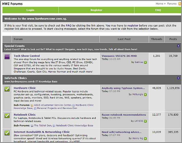Click the Notebook Clinic green check icon
Screen dimensions: 182x143
click(x=7, y=115)
